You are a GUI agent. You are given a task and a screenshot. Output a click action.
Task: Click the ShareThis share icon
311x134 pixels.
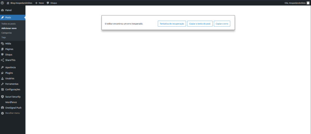[2, 60]
